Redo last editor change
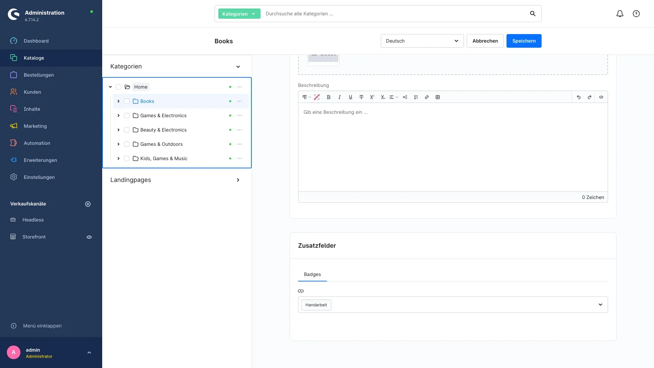The image size is (654, 368). [x=590, y=97]
